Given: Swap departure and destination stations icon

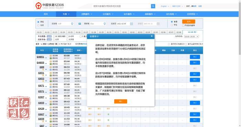Looking at the screenshot, I should coord(80,24).
